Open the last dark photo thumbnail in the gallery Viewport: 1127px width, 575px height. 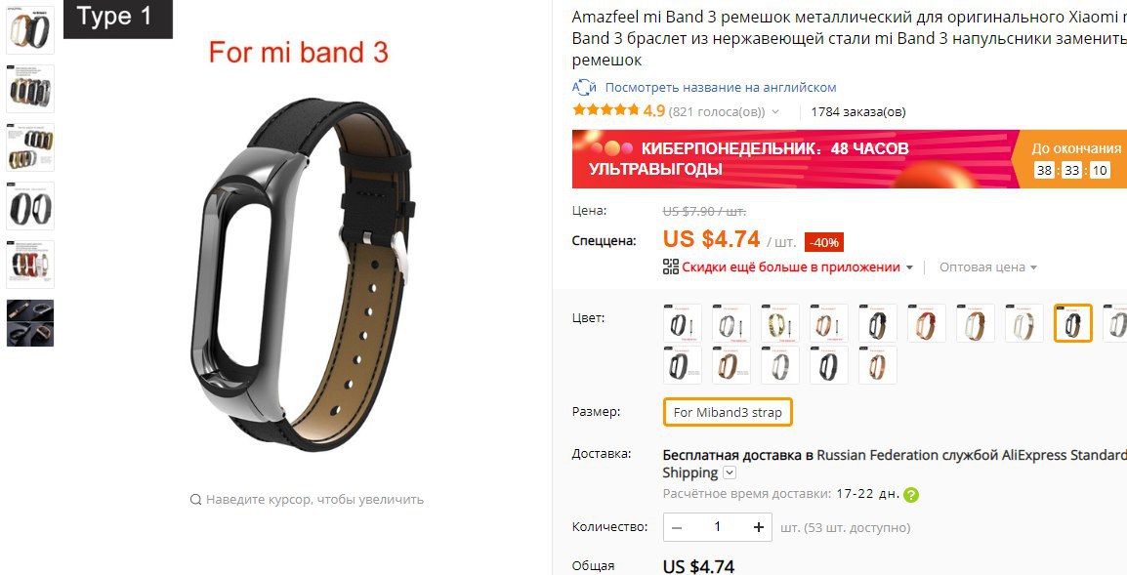point(30,323)
